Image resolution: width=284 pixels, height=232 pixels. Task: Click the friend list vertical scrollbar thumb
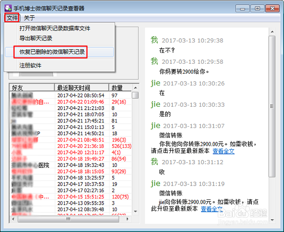[x=135, y=95]
